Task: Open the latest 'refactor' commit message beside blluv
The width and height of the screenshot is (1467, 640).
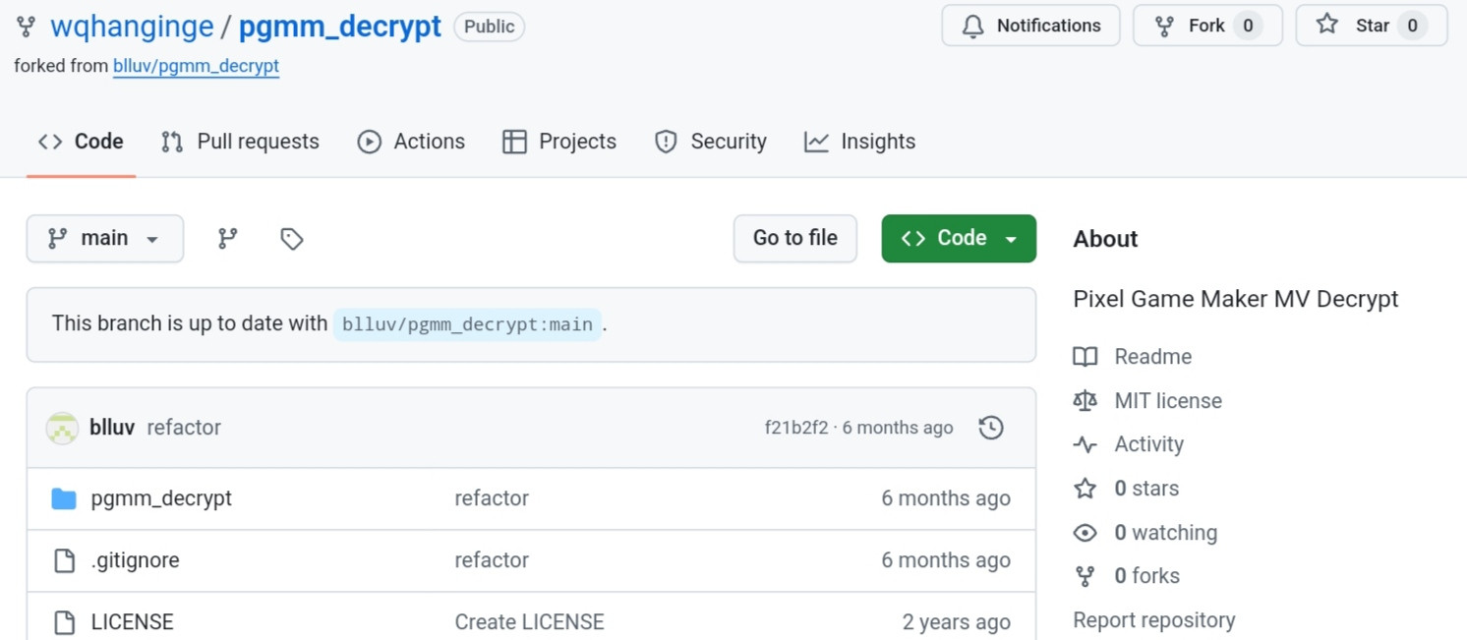Action: tap(184, 428)
